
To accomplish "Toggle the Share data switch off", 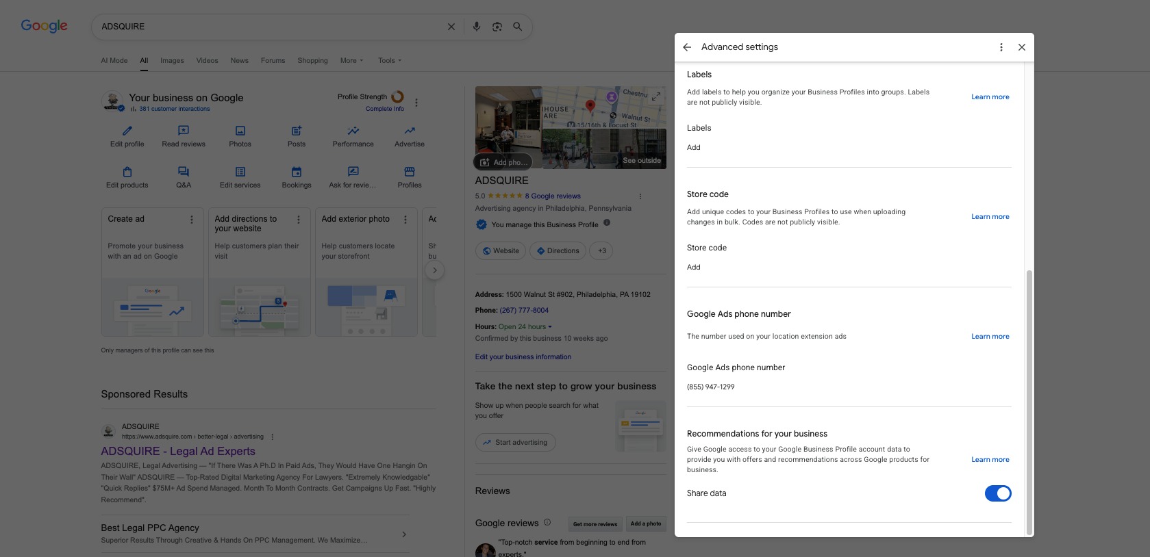I will coord(998,493).
